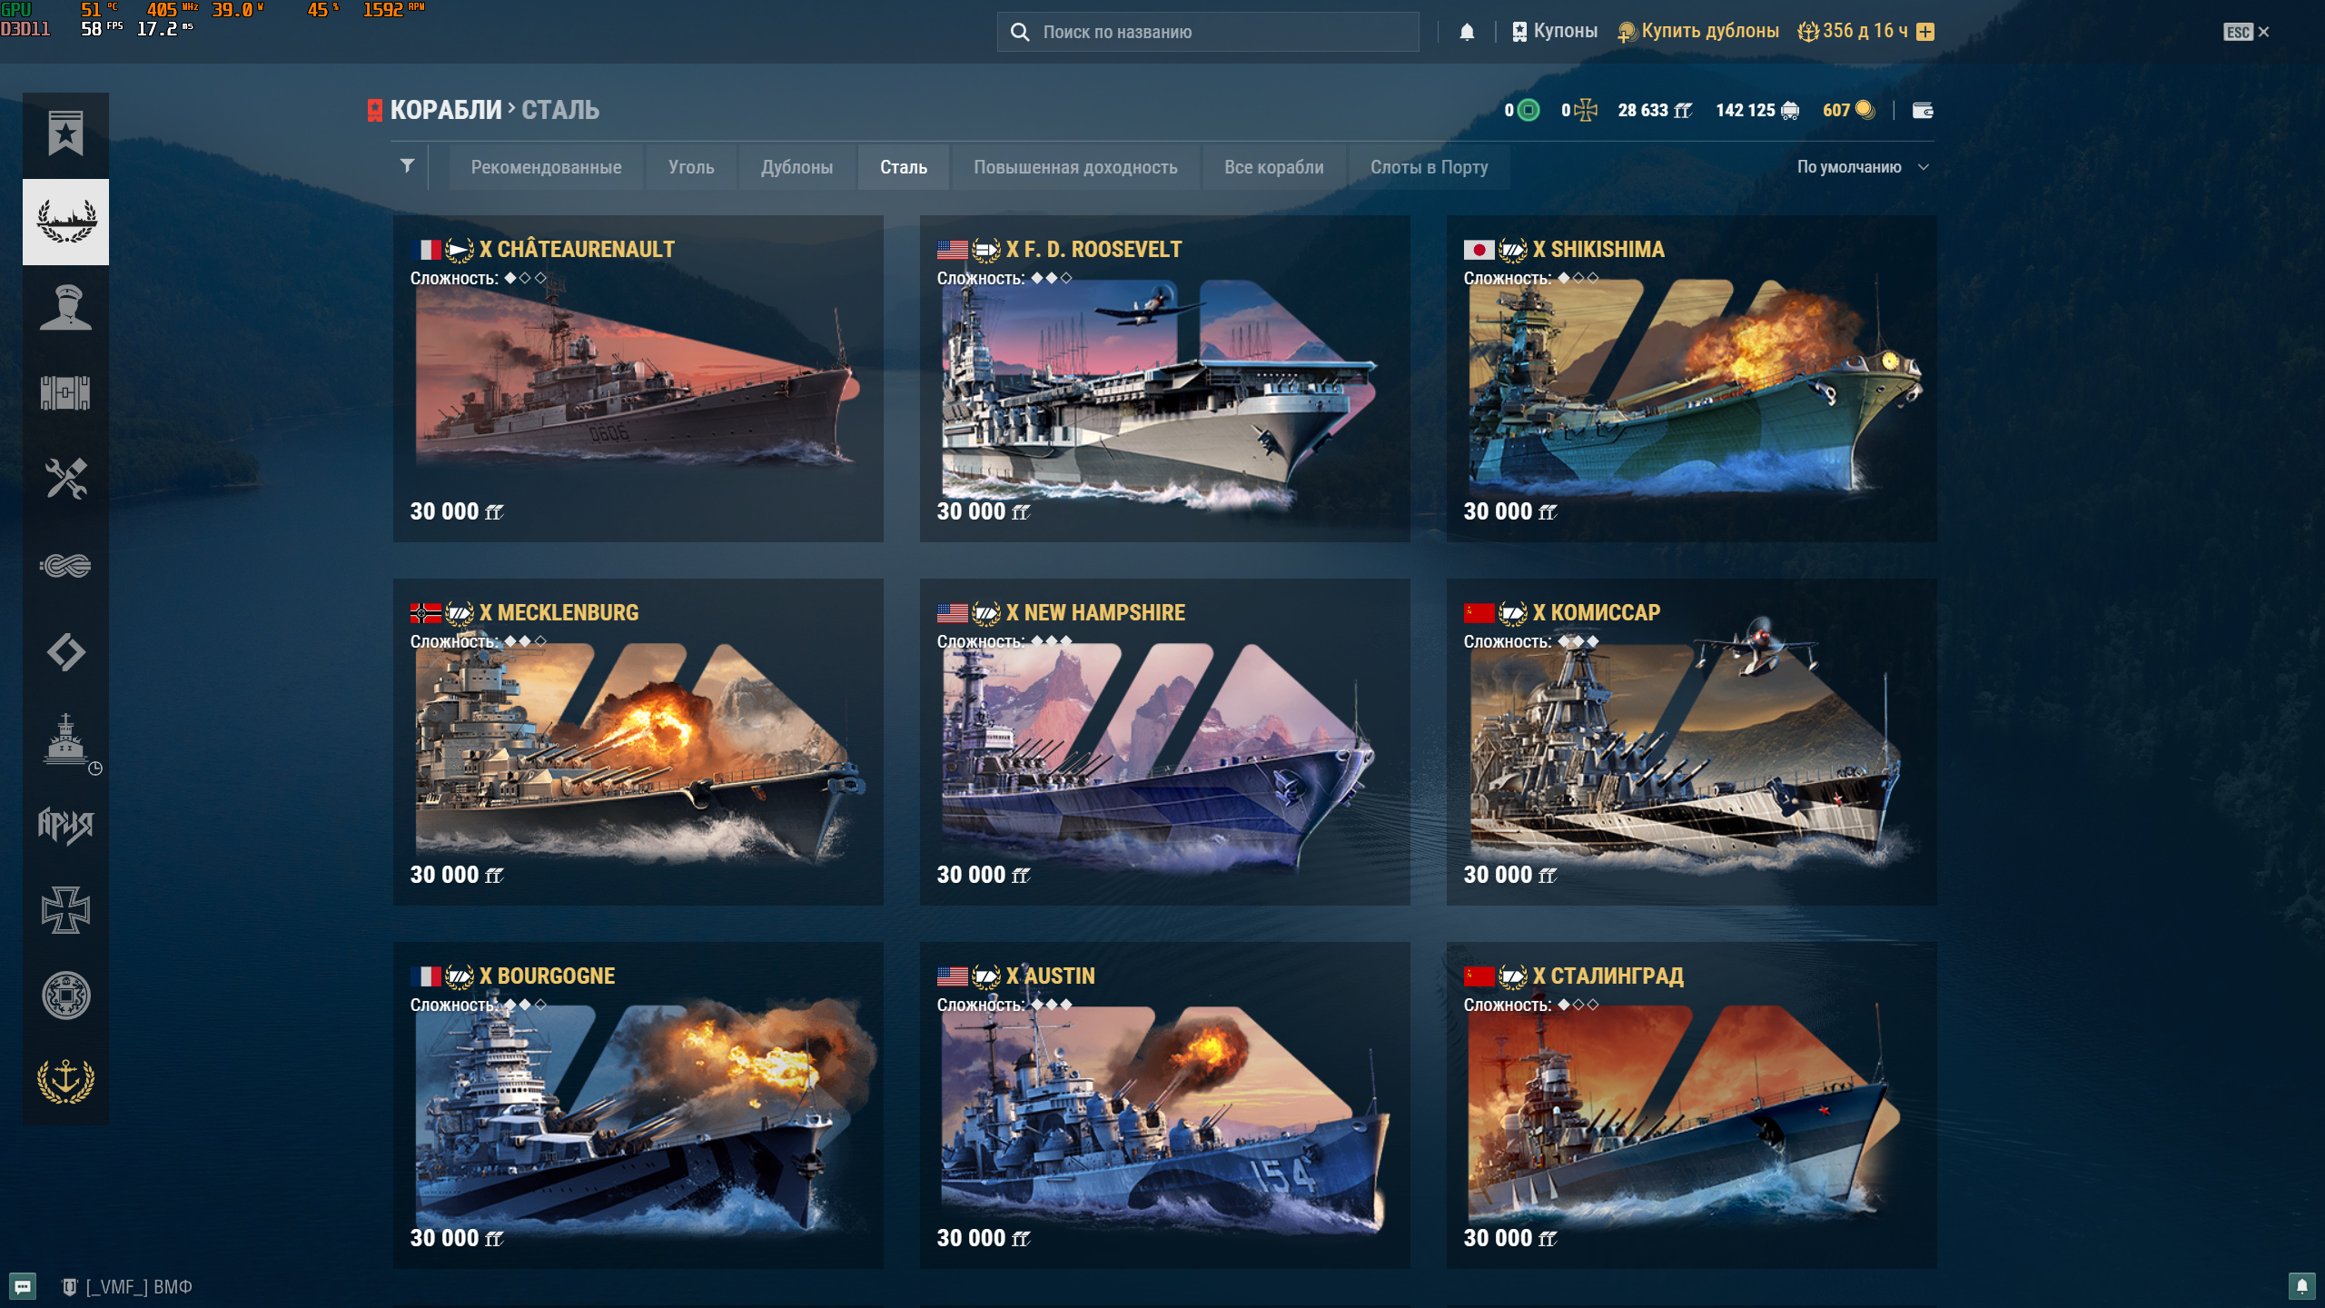Close the Armory with ESC button

tap(2246, 32)
